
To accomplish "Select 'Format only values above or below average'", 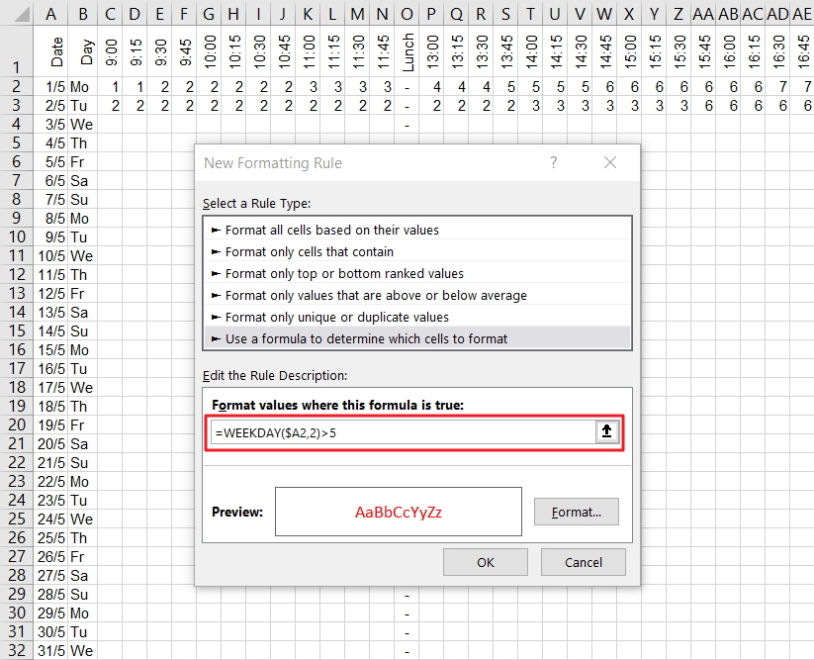I will click(416, 295).
